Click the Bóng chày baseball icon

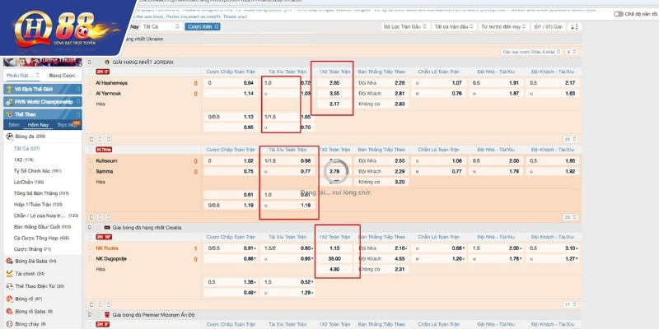9,324
